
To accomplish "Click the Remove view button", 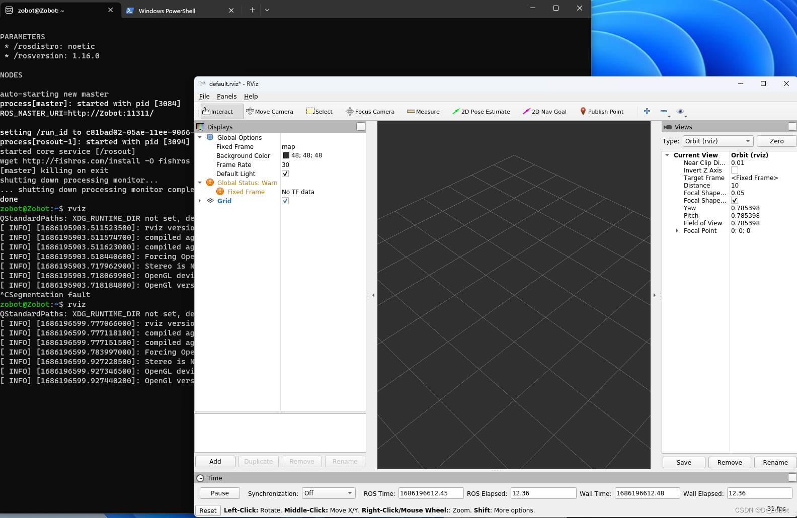I will pos(730,463).
